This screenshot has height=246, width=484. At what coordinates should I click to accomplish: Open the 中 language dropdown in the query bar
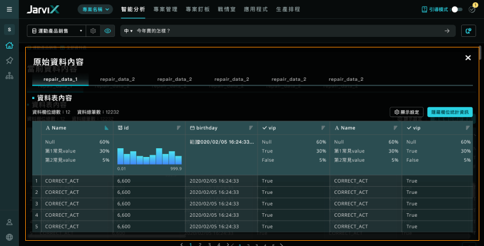[x=128, y=31]
